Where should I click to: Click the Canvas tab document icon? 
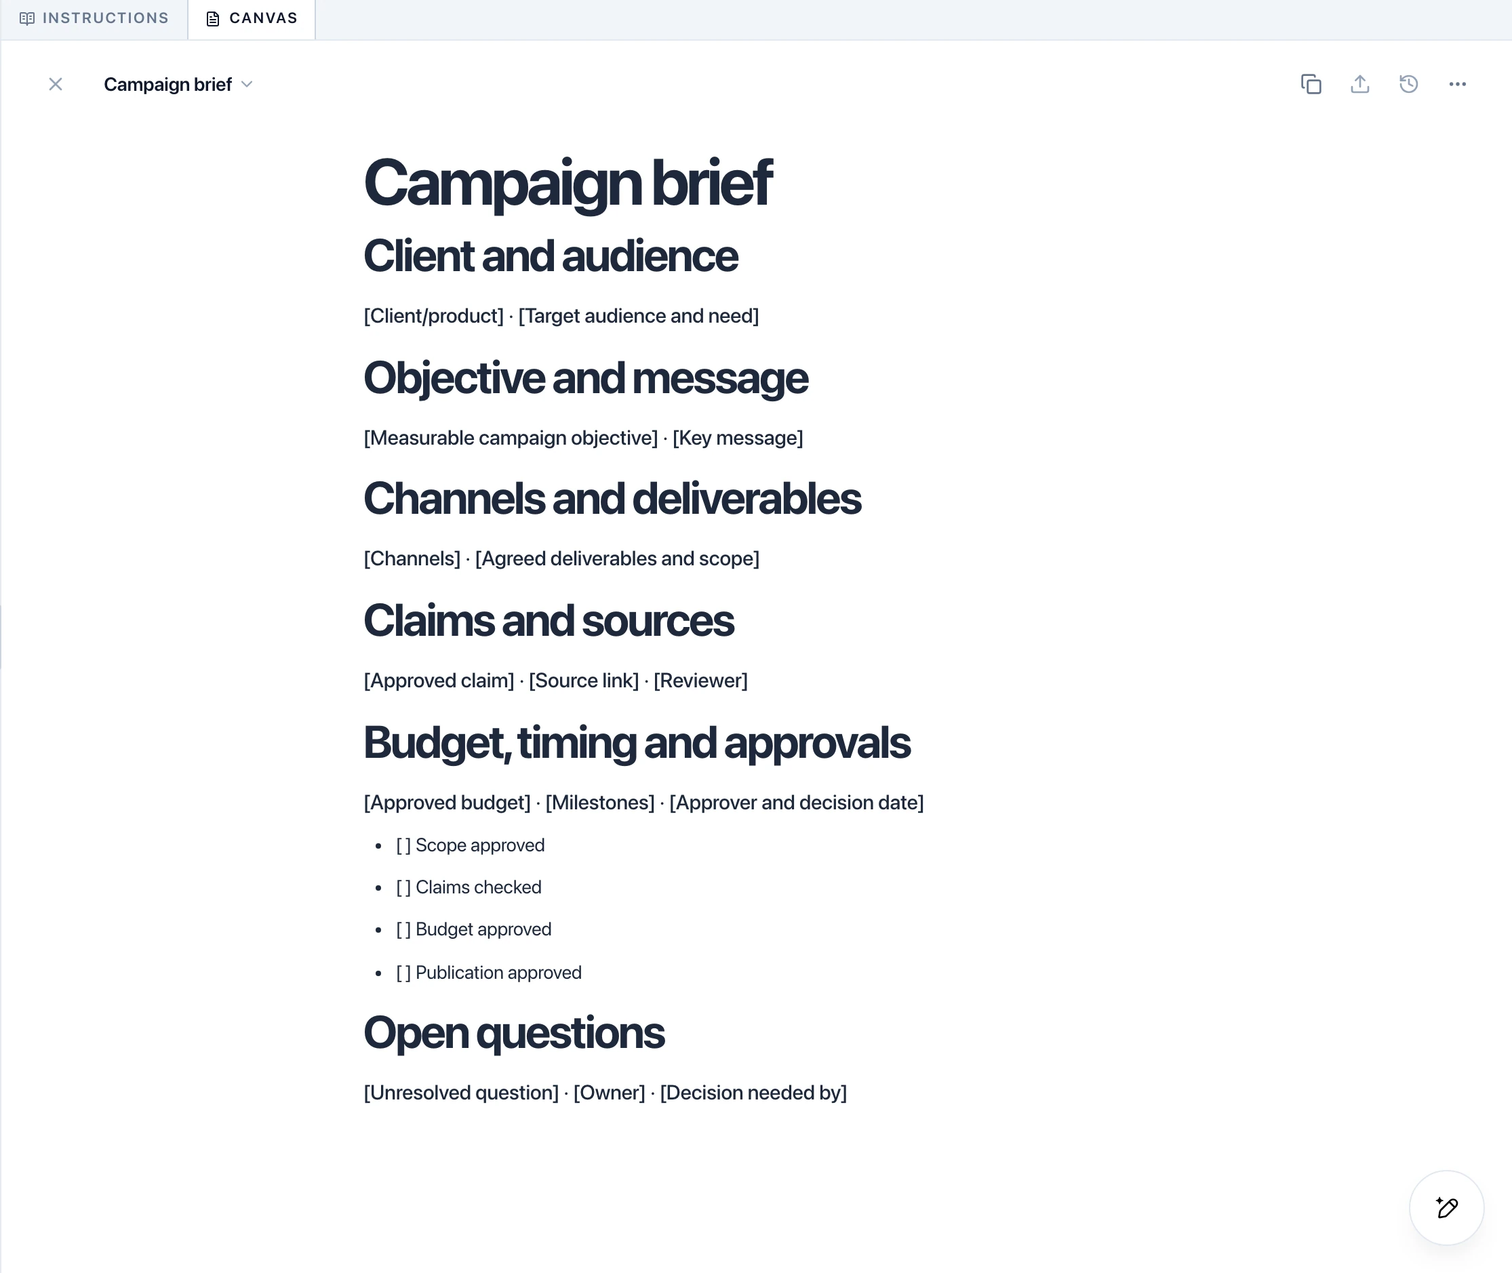tap(213, 19)
